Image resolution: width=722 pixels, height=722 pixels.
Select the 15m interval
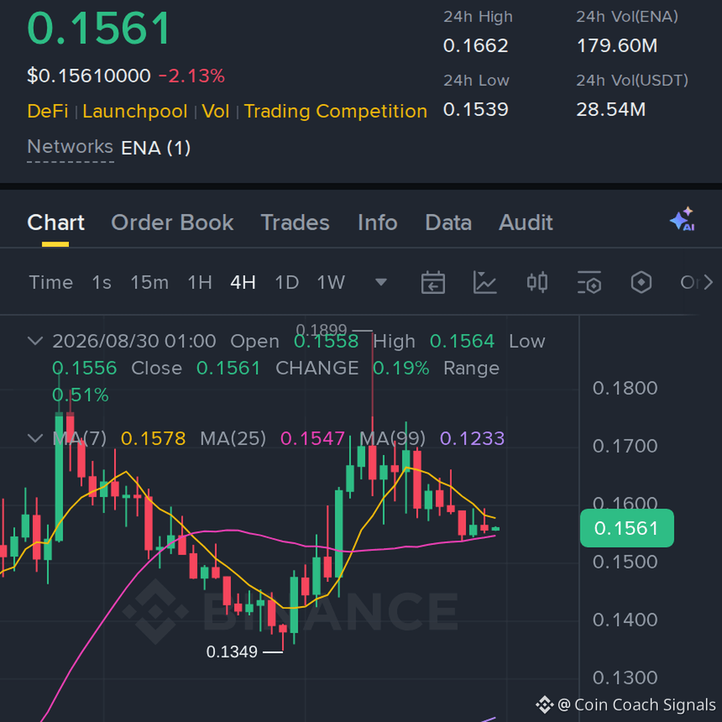150,282
